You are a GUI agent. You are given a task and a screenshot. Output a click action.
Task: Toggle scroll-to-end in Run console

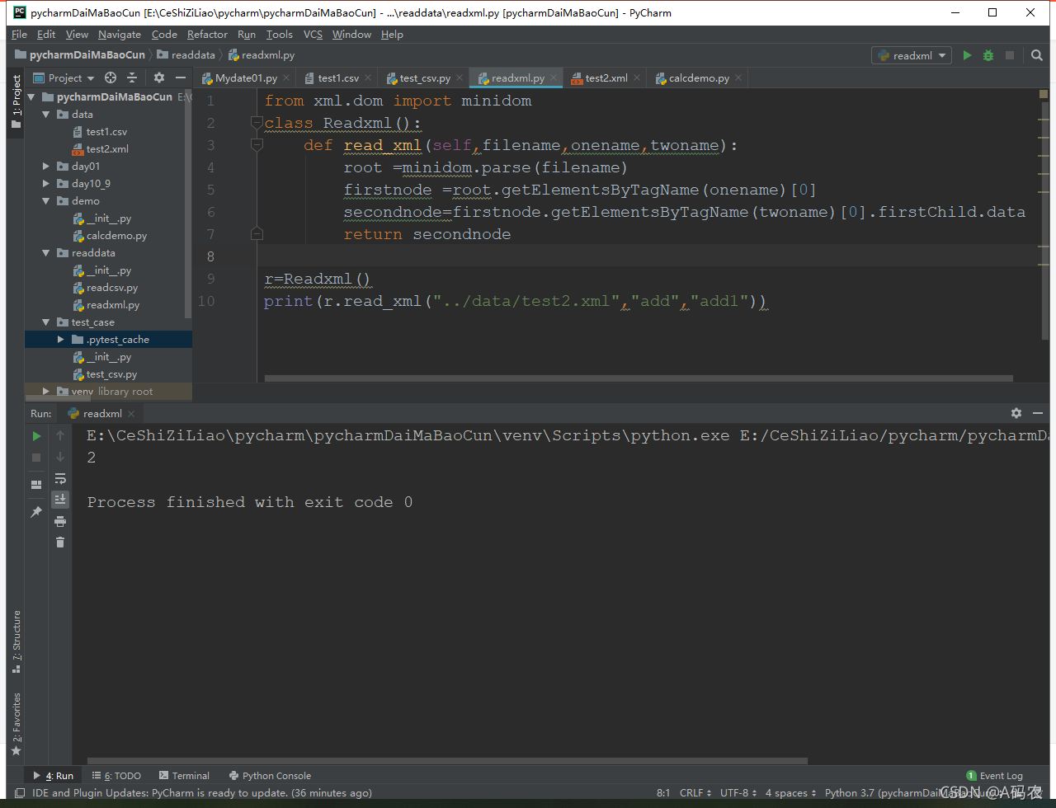[x=60, y=500]
